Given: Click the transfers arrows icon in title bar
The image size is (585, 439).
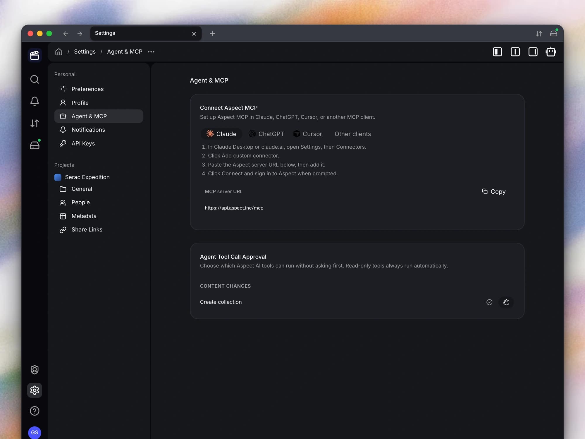Looking at the screenshot, I should coord(539,34).
